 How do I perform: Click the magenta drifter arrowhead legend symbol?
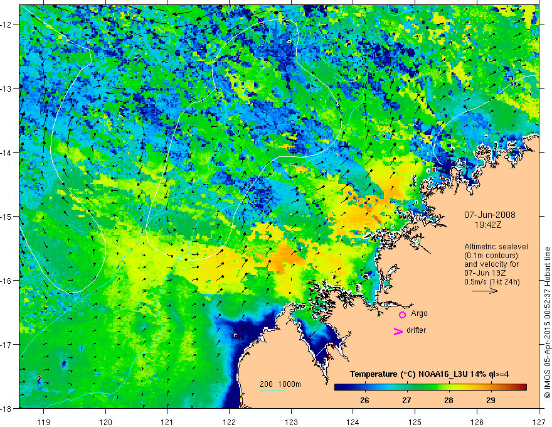click(398, 331)
